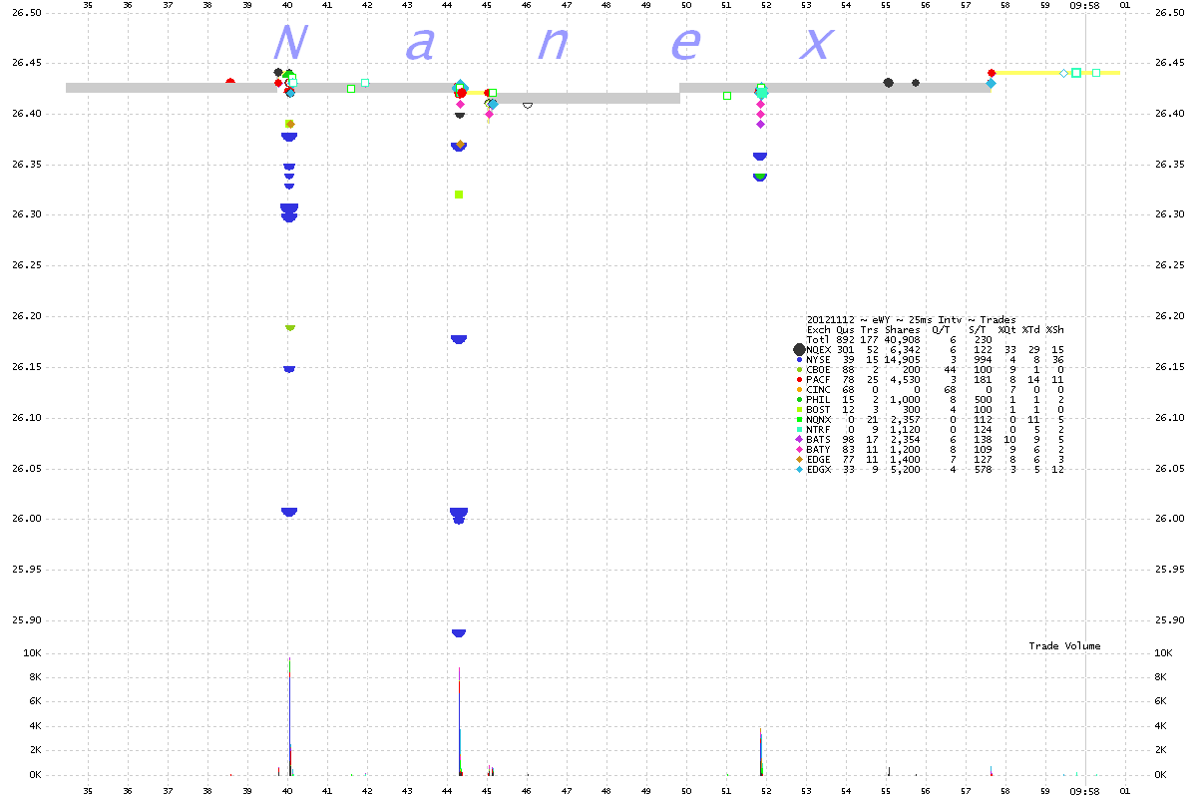Select red circle marker before second 39
Image resolution: width=1197 pixels, height=798 pixels.
pyautogui.click(x=230, y=82)
